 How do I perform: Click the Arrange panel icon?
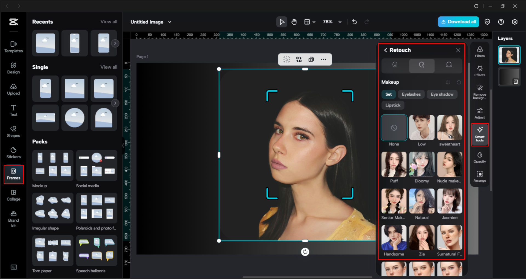pyautogui.click(x=480, y=176)
